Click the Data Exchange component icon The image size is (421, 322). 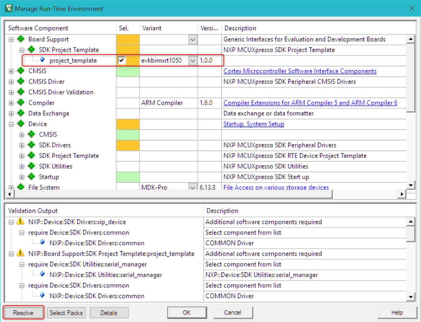coord(21,113)
